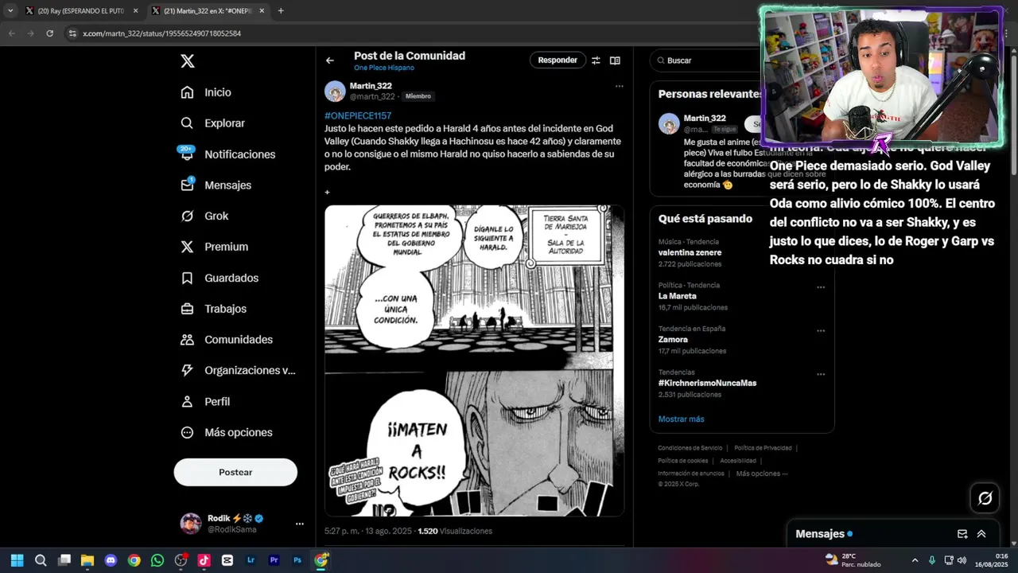Compose new message in Mensajes drawer
The height and width of the screenshot is (573, 1018).
[x=962, y=534]
